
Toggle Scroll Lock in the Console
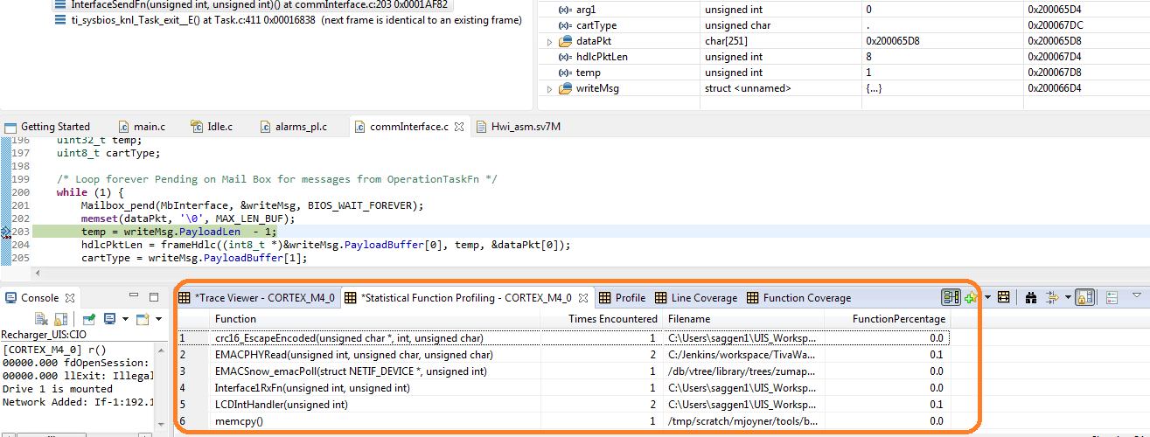pyautogui.click(x=60, y=320)
